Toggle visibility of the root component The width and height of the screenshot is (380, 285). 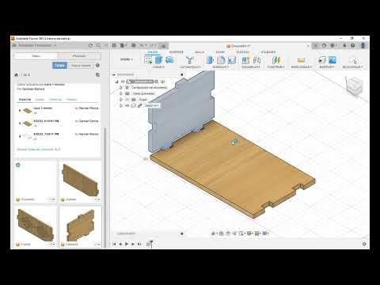coord(123,82)
